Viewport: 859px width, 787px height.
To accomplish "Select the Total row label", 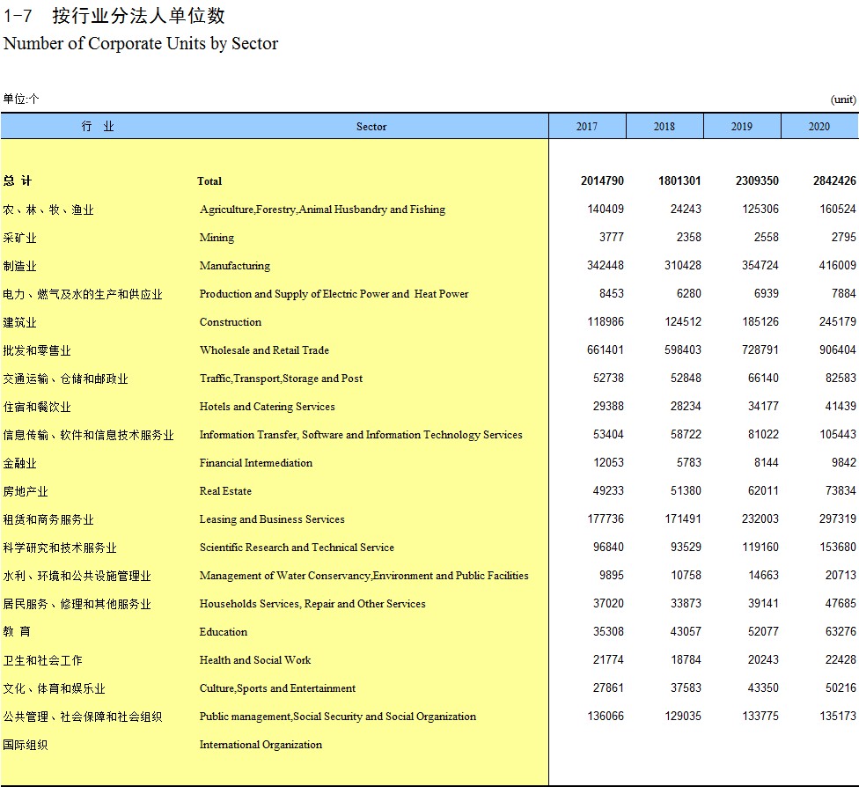I will [x=209, y=180].
